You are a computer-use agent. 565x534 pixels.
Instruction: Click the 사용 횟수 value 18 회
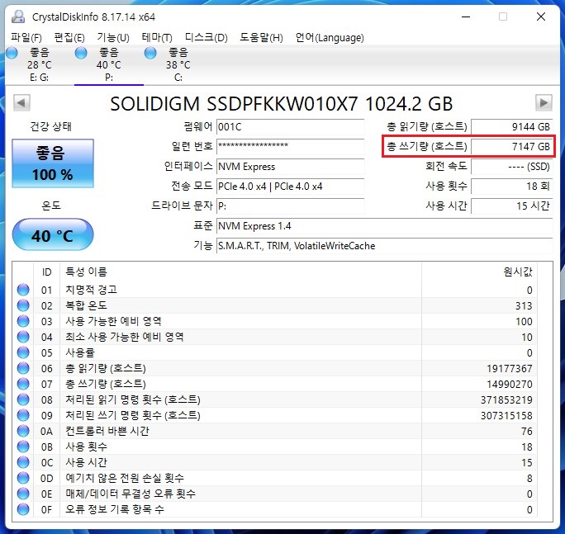(x=511, y=187)
